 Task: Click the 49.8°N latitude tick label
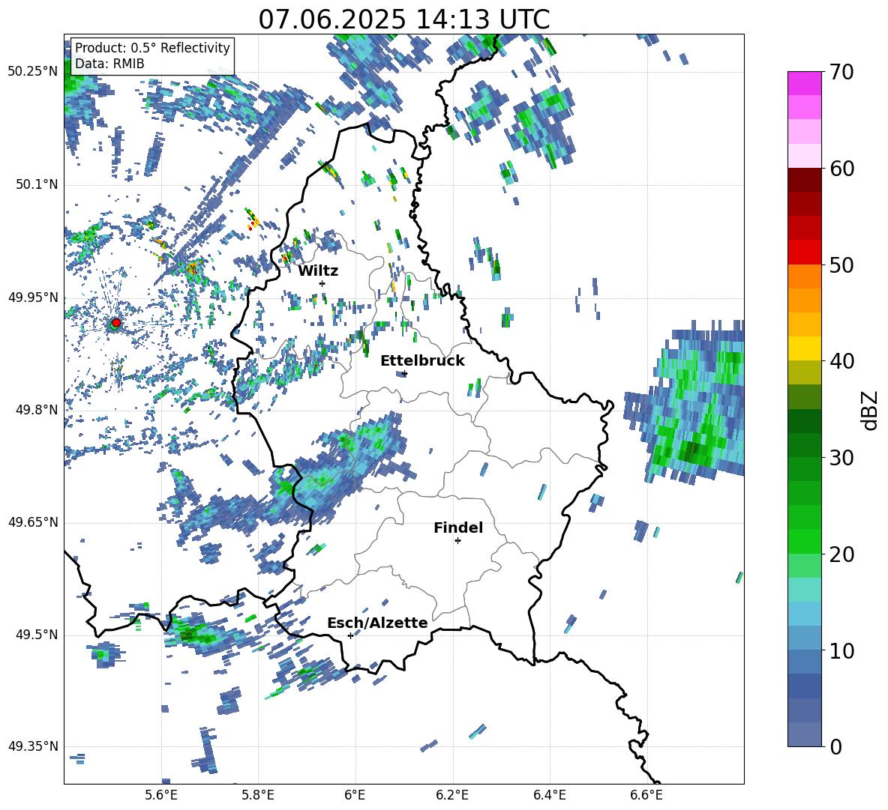[x=37, y=410]
